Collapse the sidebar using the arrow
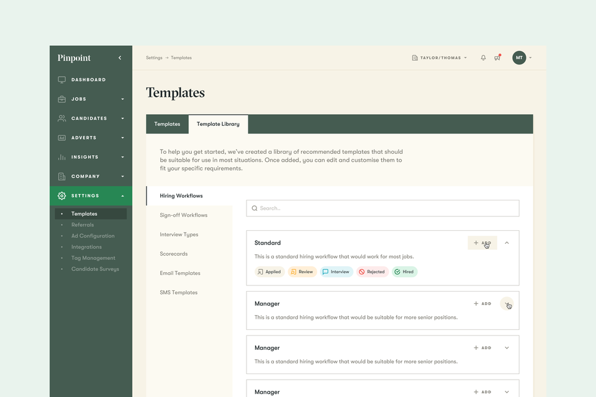Screen dimensions: 596x397 click(x=120, y=58)
